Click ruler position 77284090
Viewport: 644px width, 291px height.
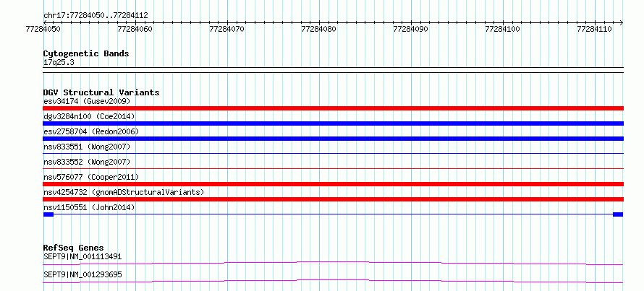(411, 29)
